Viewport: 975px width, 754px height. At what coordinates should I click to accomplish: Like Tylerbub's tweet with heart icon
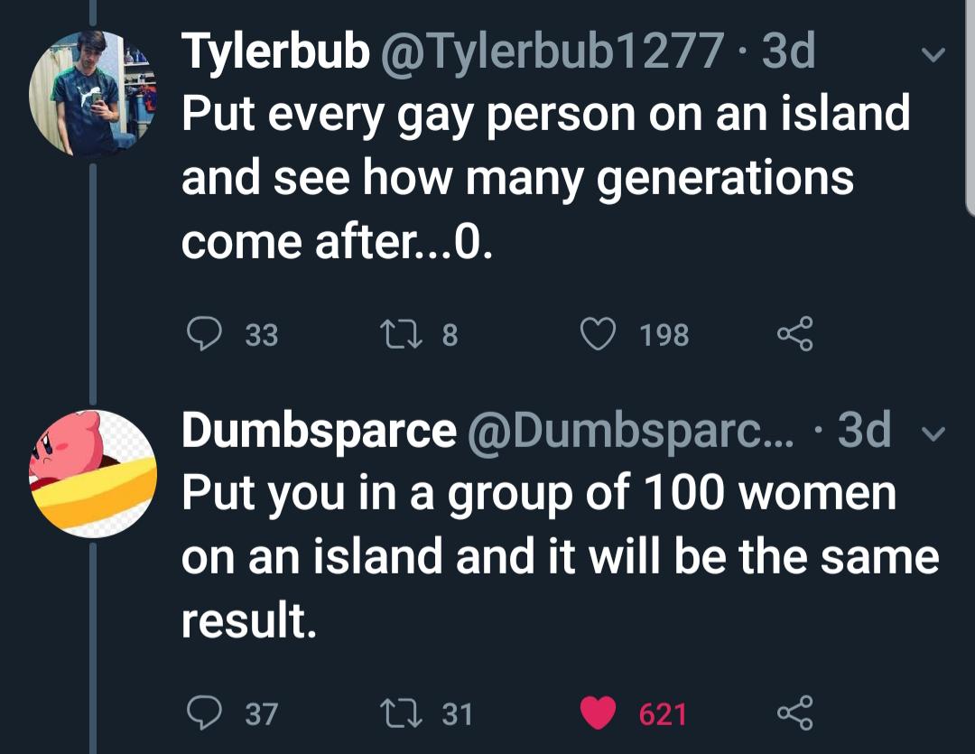coord(599,334)
